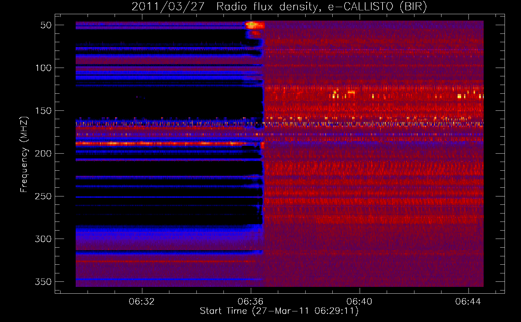This screenshot has height=322, width=521.
Task: Select the 100 frequency tick label
Action: coord(43,68)
